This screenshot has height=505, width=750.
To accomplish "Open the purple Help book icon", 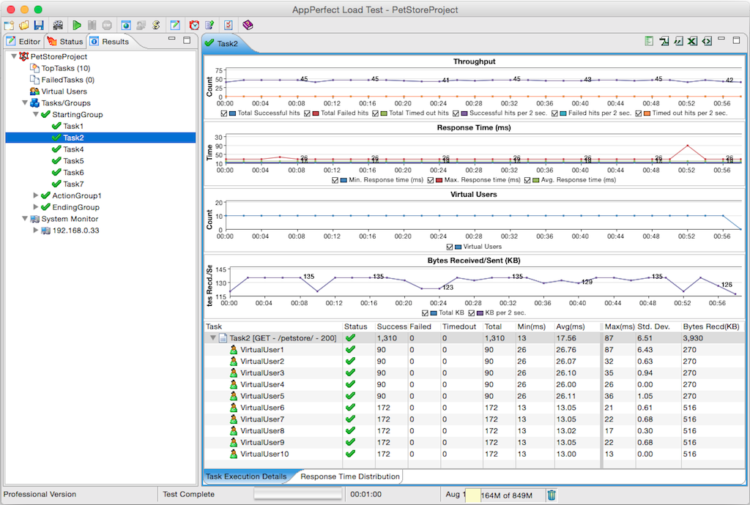I will (x=248, y=26).
